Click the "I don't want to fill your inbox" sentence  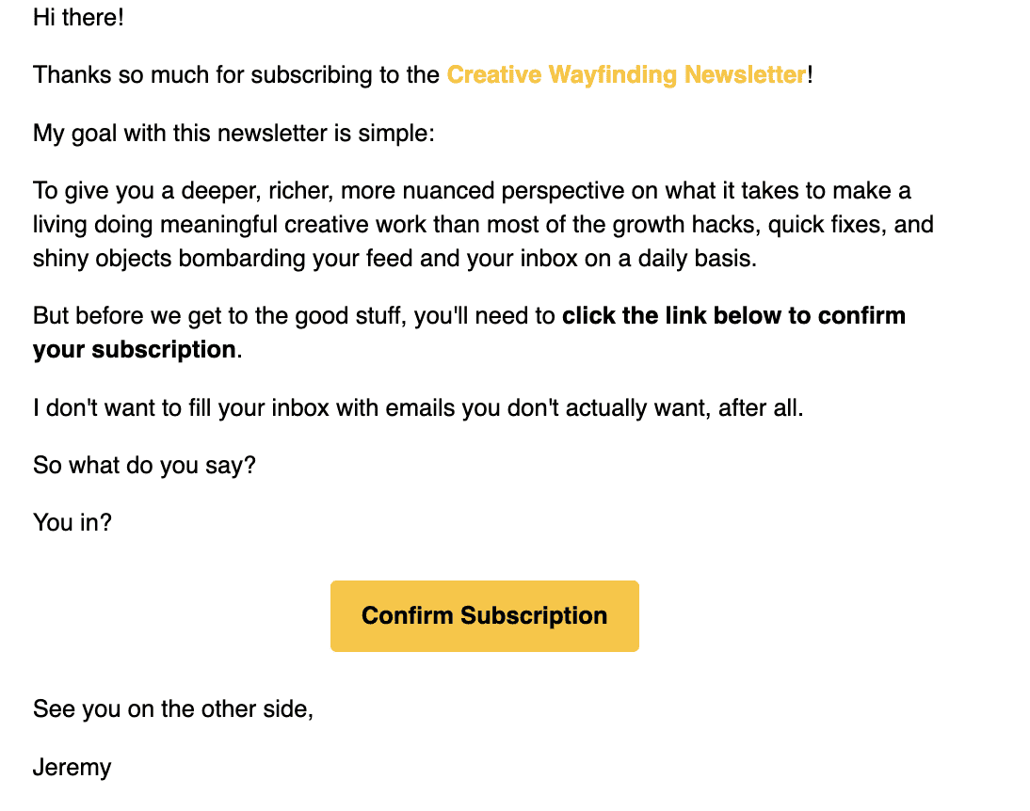[198, 408]
